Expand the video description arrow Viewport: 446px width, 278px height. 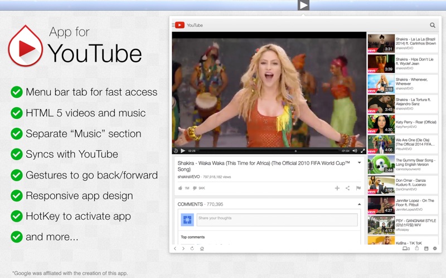click(359, 162)
